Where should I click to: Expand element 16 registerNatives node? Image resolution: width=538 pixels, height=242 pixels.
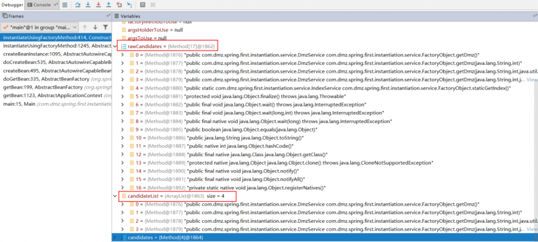pyautogui.click(x=123, y=188)
